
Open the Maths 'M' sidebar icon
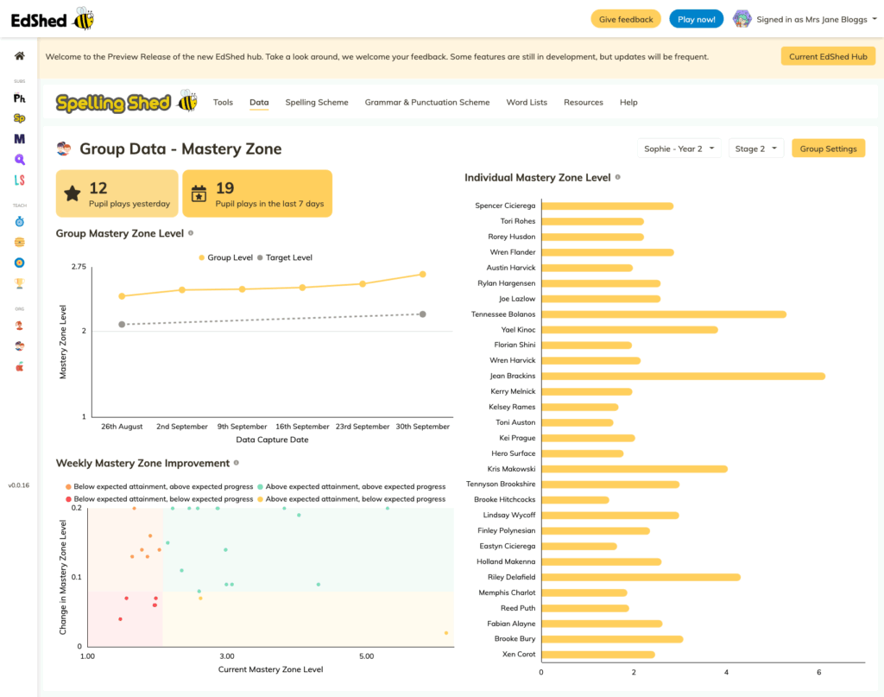coord(19,139)
